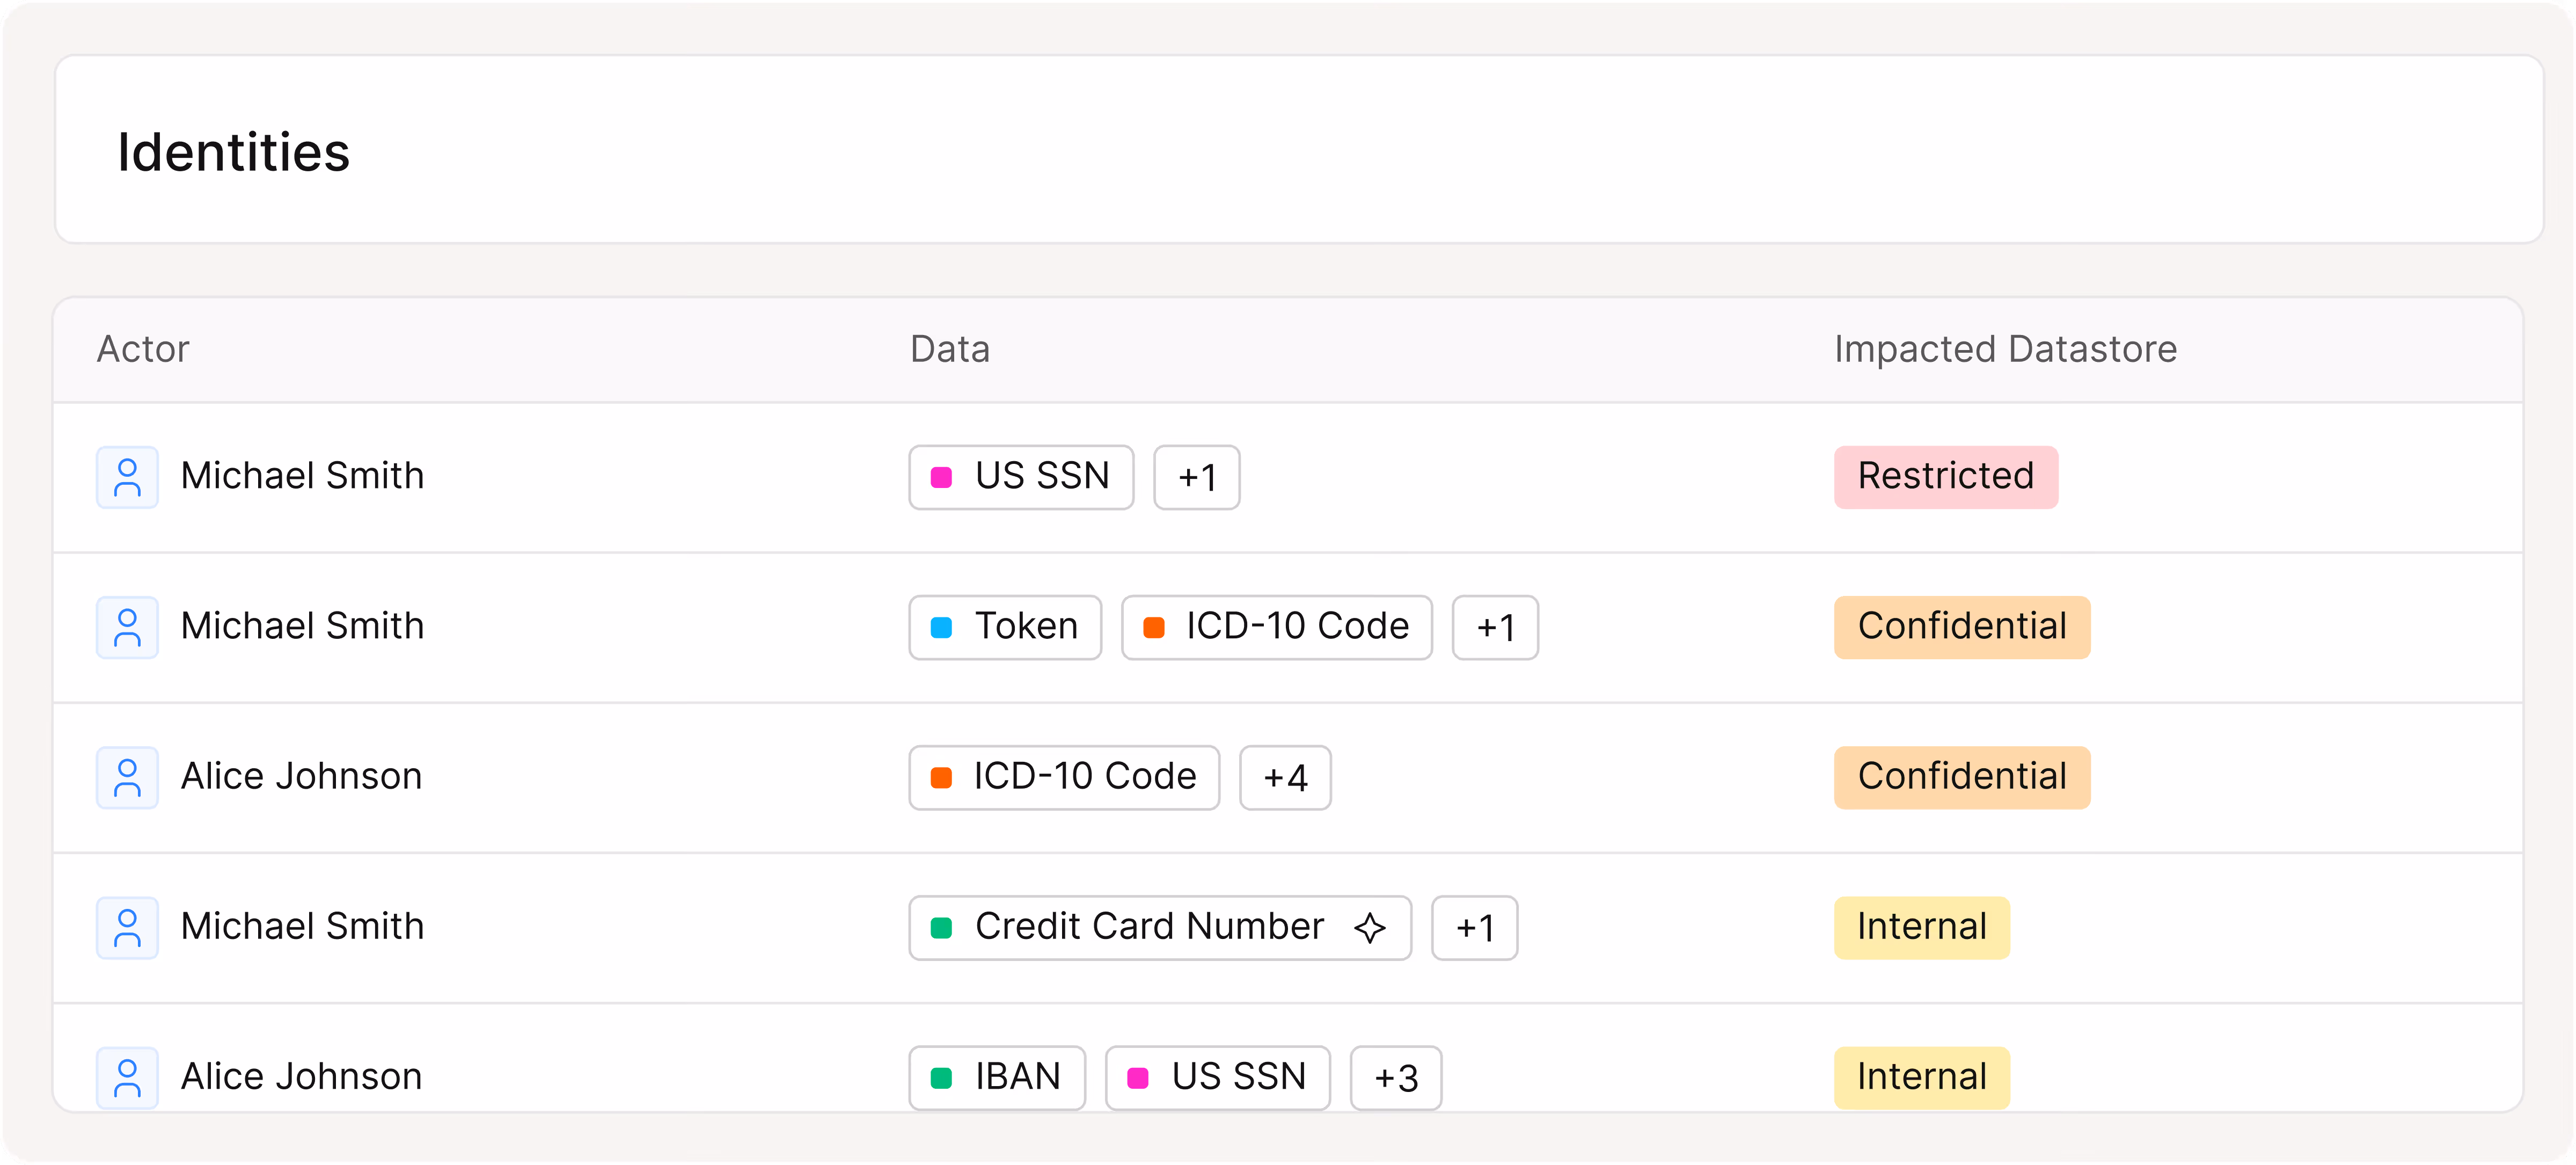Sort by the Impacted Datastore column header
This screenshot has height=1165, width=2576.
[x=2004, y=349]
